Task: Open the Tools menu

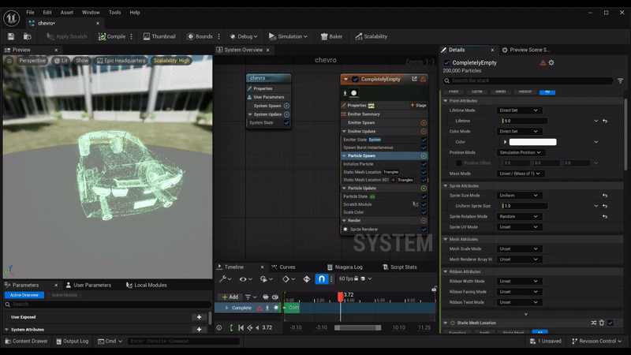Action: tap(114, 13)
